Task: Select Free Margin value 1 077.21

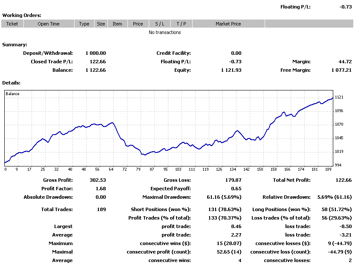Action: point(341,70)
